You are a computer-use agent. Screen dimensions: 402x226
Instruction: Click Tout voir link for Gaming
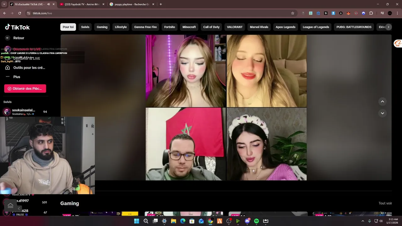pyautogui.click(x=385, y=203)
